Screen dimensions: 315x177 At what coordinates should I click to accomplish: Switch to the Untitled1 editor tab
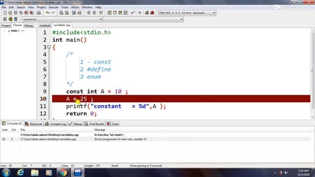tap(45, 26)
